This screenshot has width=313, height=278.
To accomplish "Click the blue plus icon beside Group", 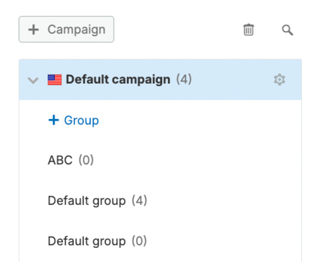I will [54, 120].
